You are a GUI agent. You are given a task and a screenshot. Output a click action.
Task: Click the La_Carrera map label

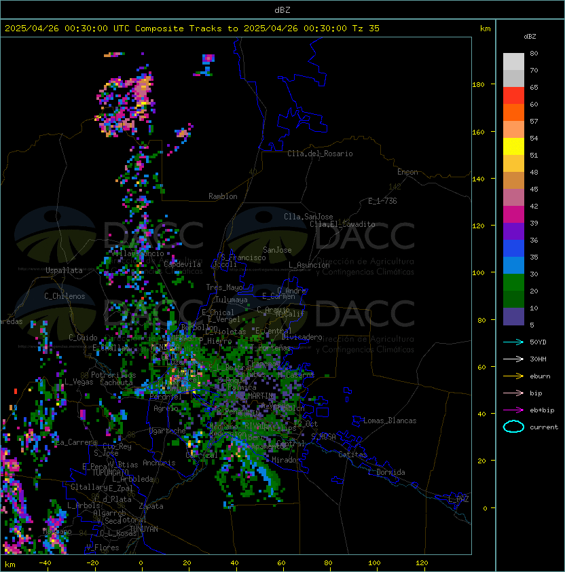[77, 442]
